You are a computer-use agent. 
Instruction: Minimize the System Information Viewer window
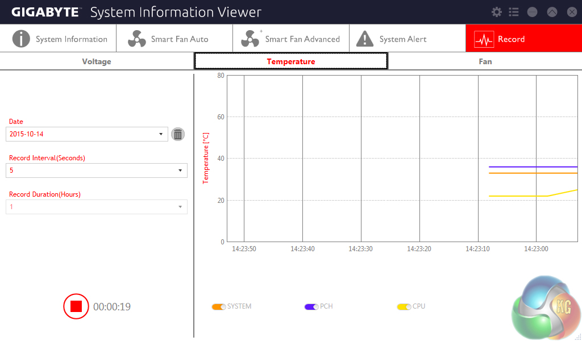click(533, 12)
